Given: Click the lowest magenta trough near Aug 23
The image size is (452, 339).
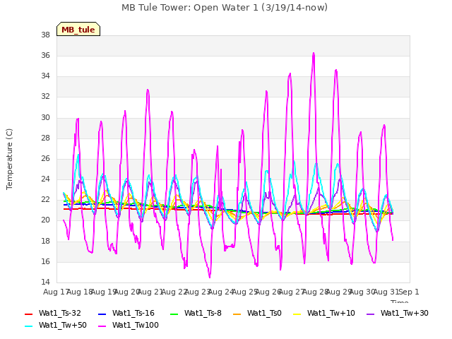Looking at the screenshot, I should point(210,278).
